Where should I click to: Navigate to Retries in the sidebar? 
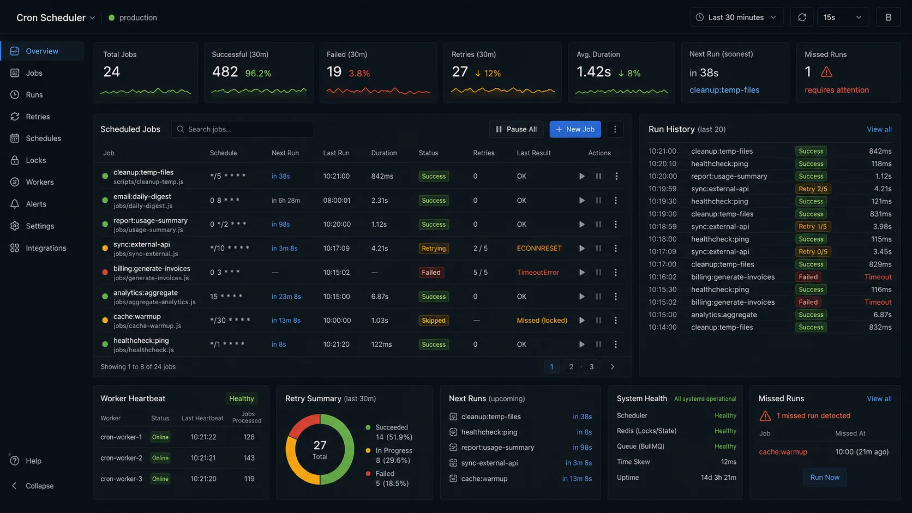coord(38,117)
